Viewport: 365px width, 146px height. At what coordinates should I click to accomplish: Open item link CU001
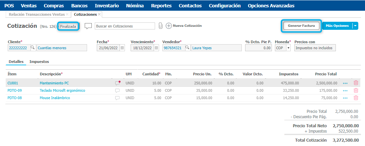[x=13, y=83]
